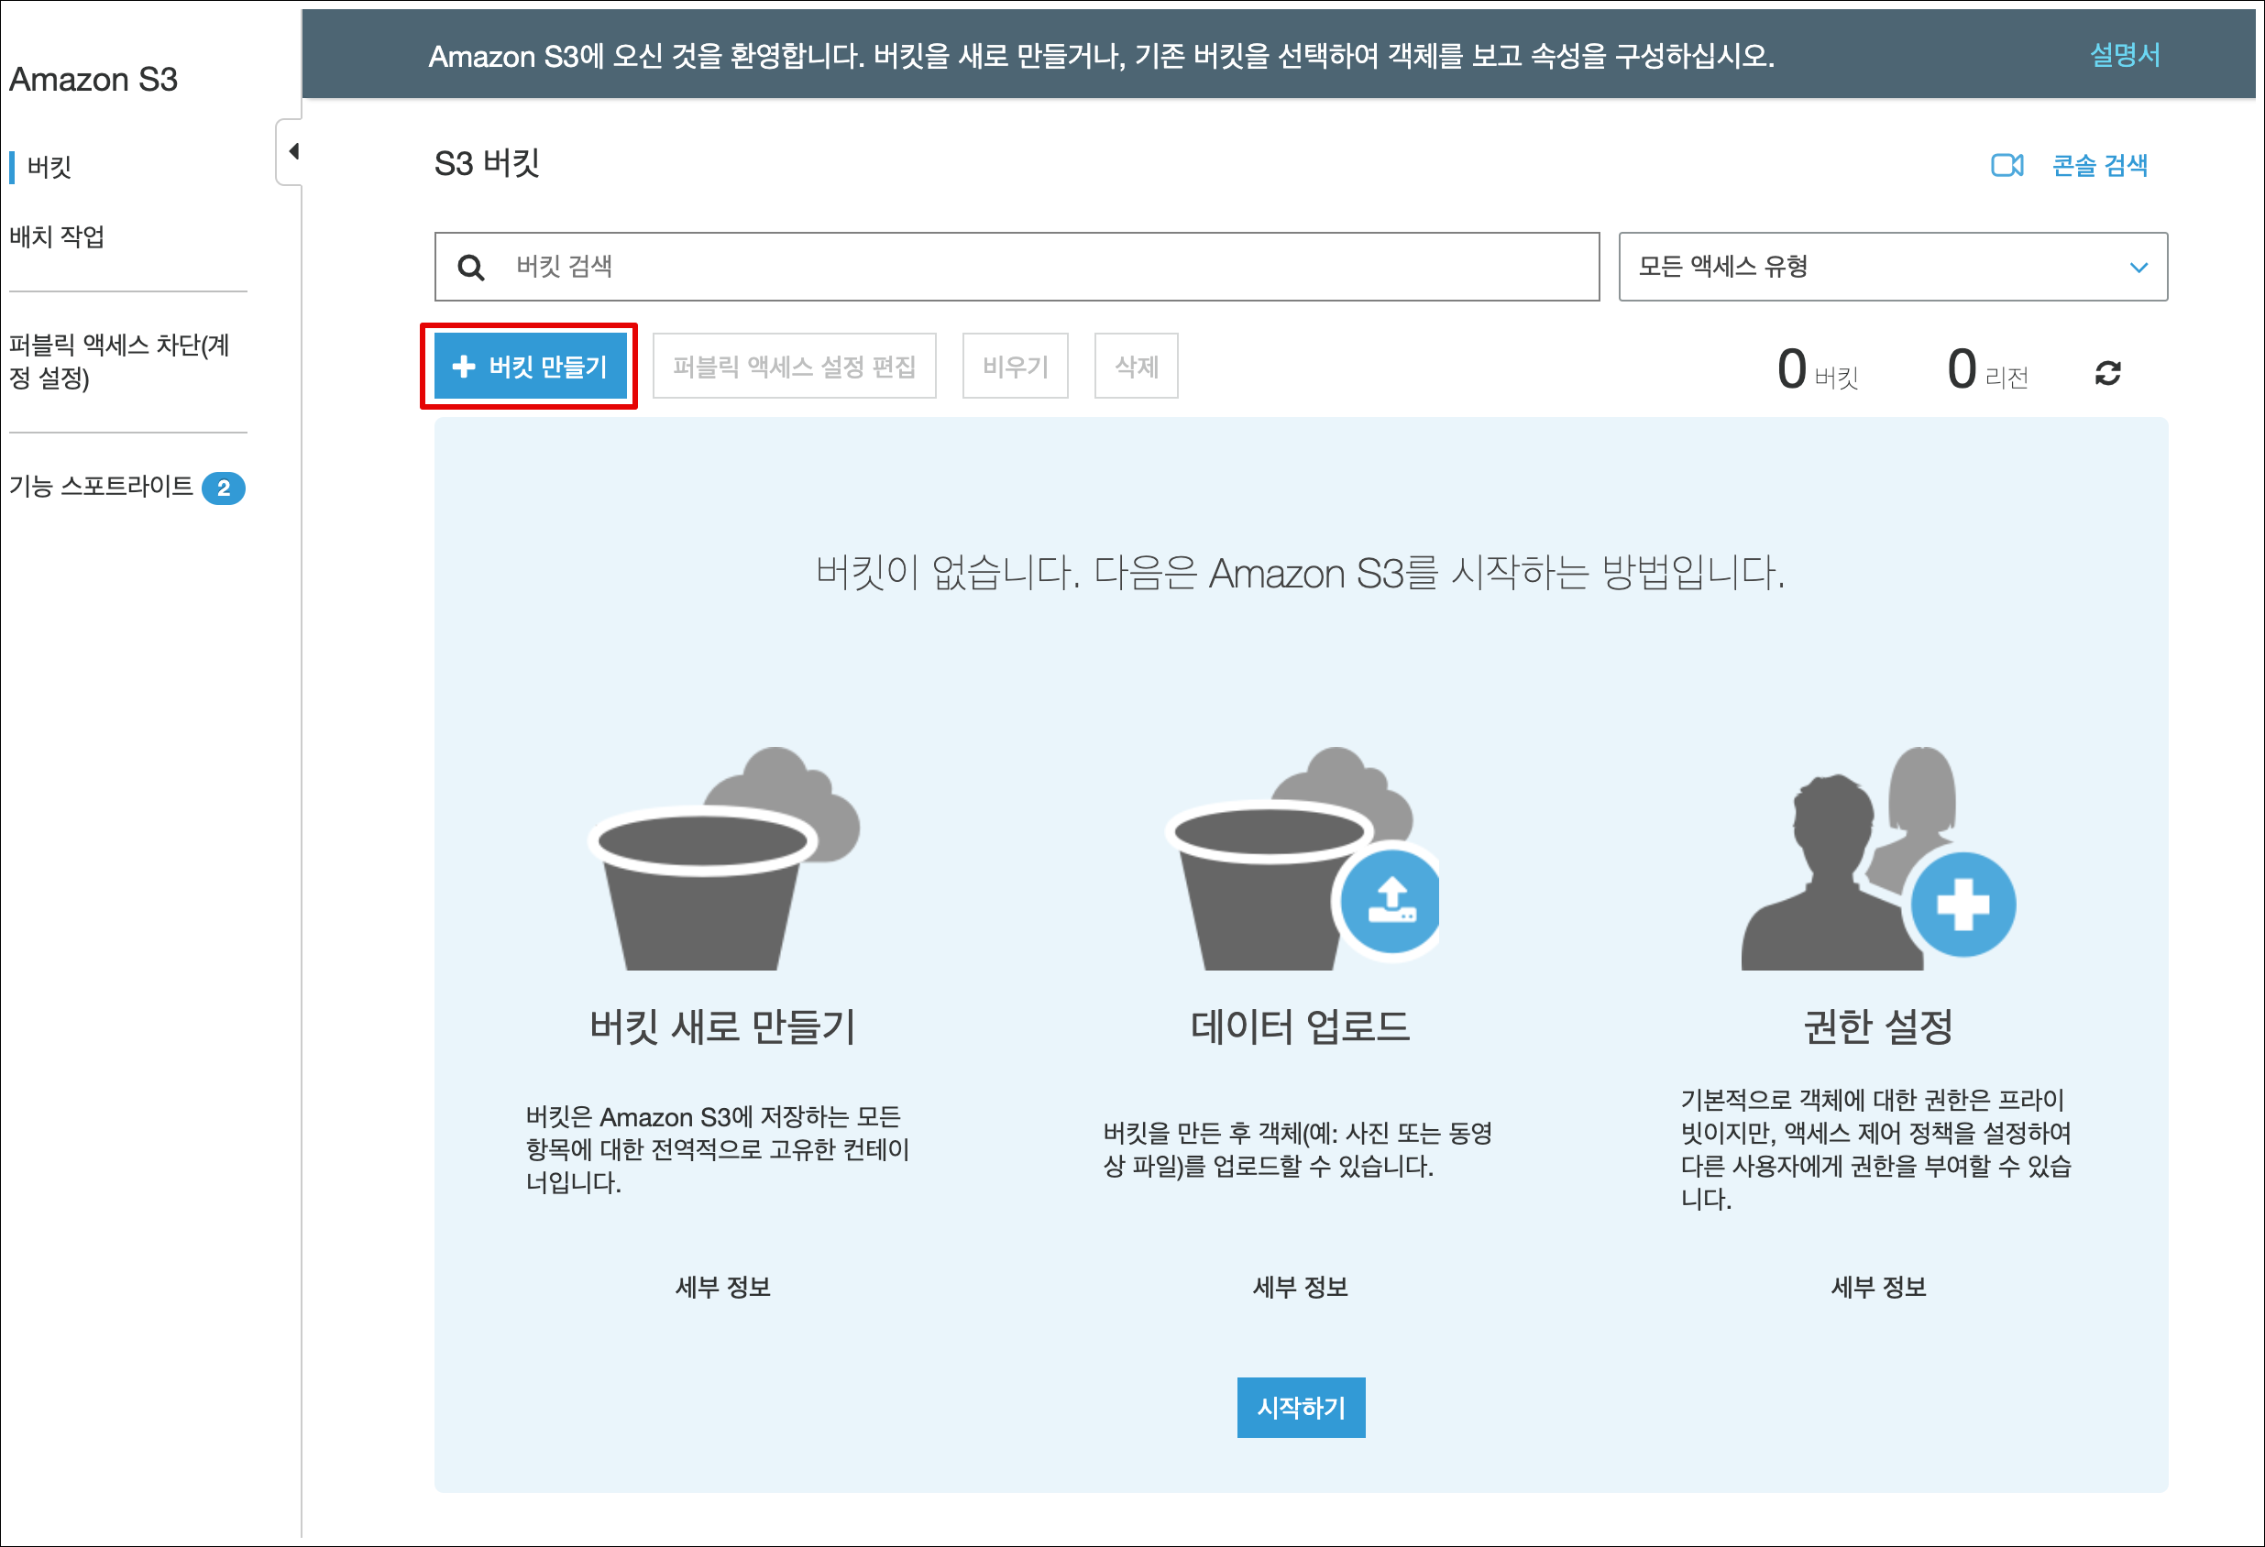Click the bucket upload illustration
The image size is (2265, 1547).
(1301, 858)
